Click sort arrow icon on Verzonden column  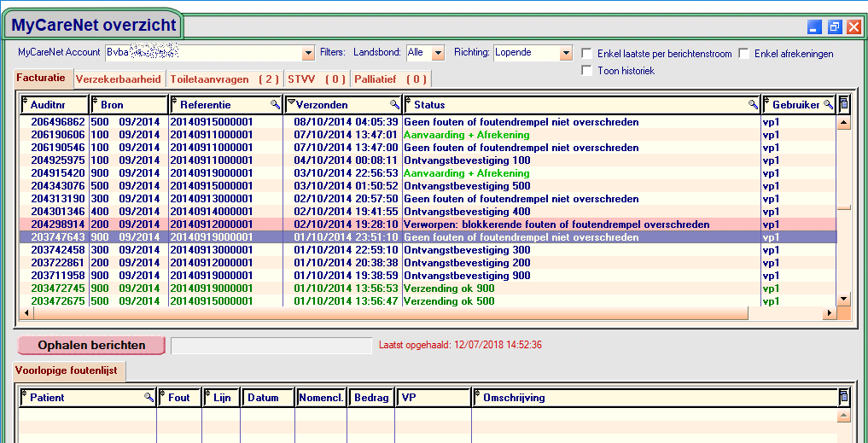[x=291, y=104]
